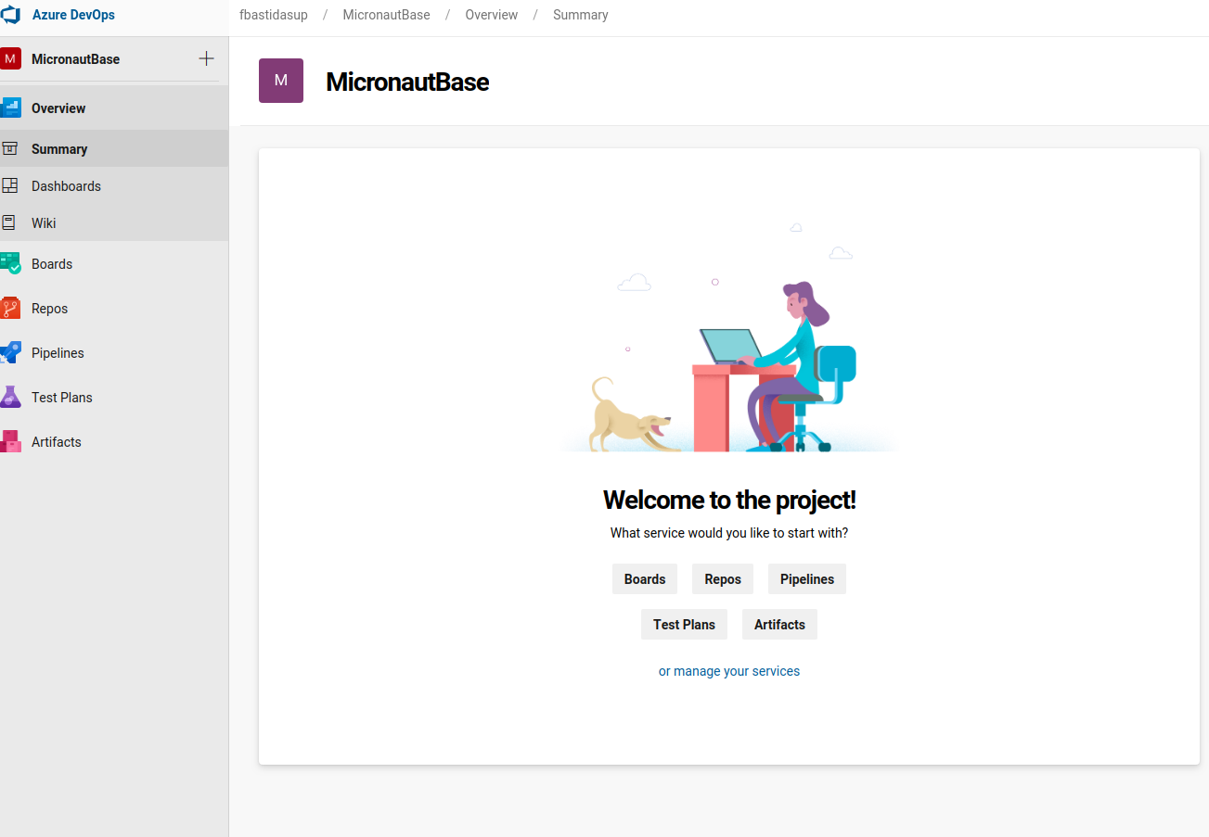The image size is (1209, 837).
Task: Click the red M project icon in sidebar
Action: (10, 58)
